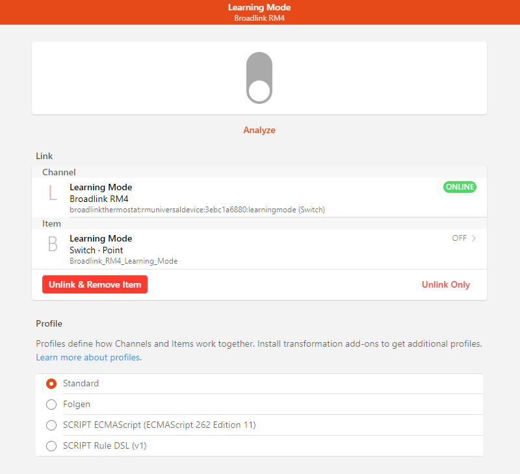The image size is (520, 474).
Task: Click the Broadlink RM4 subtitle in the header
Action: click(x=259, y=18)
